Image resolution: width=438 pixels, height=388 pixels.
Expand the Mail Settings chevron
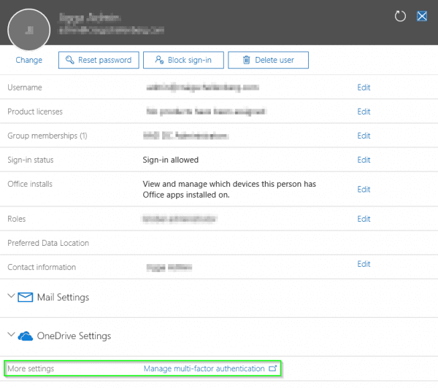tap(11, 297)
